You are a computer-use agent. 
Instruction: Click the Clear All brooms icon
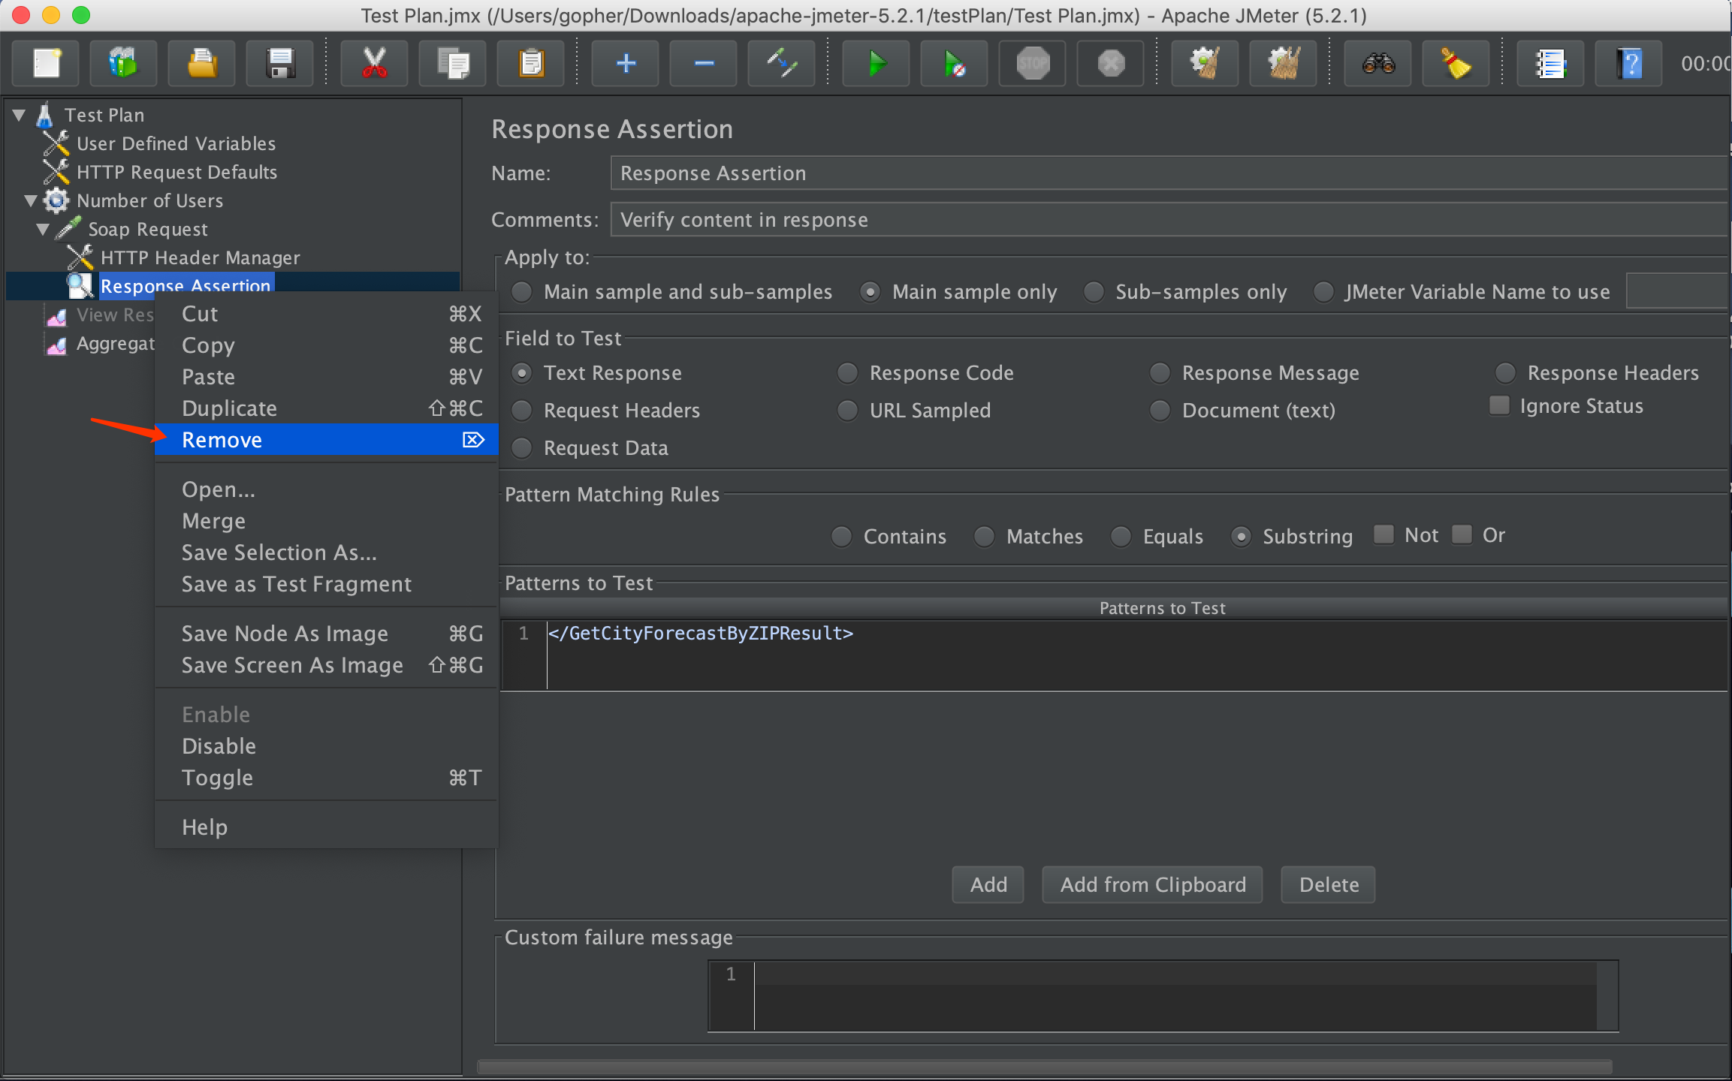coord(1284,64)
